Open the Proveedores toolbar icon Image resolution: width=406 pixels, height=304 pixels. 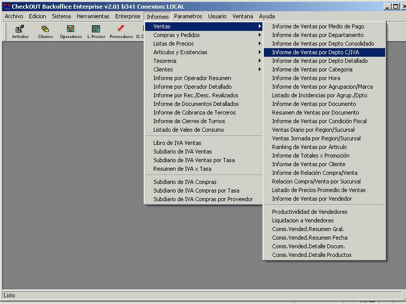tap(121, 32)
